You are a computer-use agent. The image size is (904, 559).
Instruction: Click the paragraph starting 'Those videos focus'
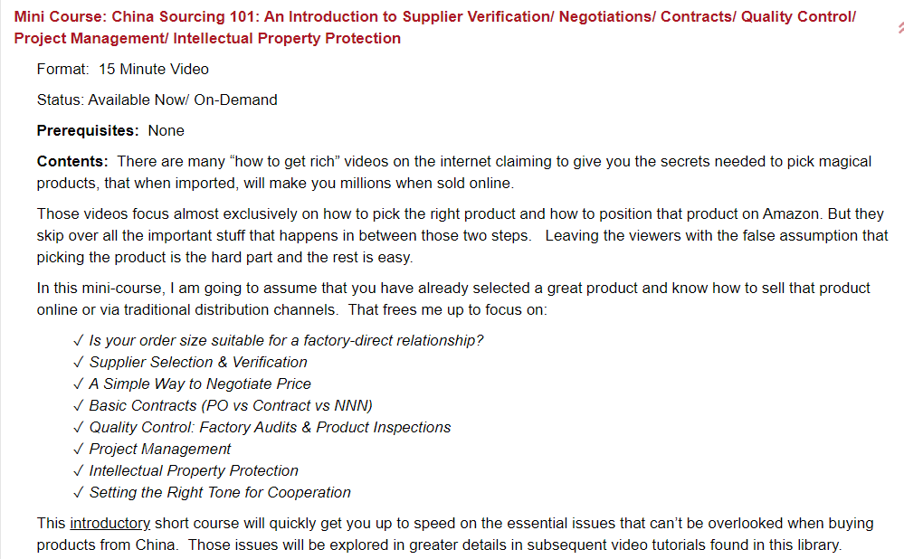pos(452,235)
